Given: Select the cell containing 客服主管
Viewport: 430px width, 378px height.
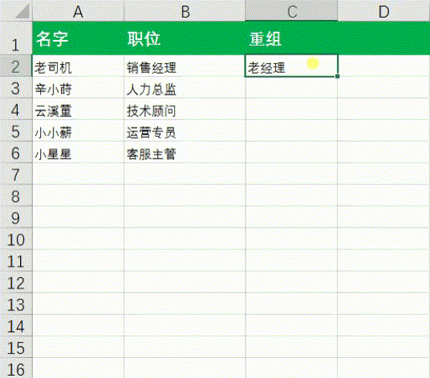Looking at the screenshot, I should [185, 152].
